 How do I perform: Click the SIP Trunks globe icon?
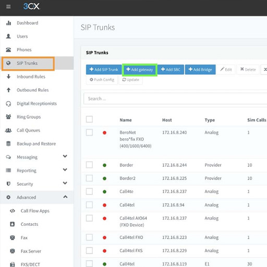pos(8,63)
